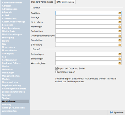This screenshot has height=115, width=125.
Task: Open folder picker for Rechnungen
Action: [120, 31]
